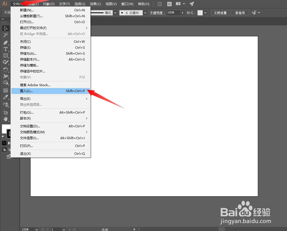Select the Rotate tool
Screen dimensions: 287x231
click(x=6, y=70)
